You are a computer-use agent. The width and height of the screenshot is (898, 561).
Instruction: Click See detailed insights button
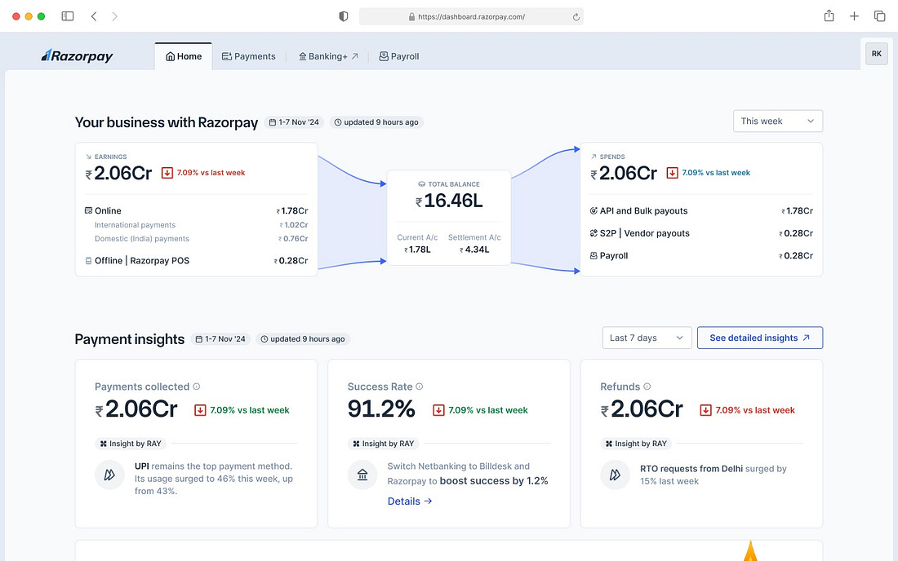pos(760,338)
